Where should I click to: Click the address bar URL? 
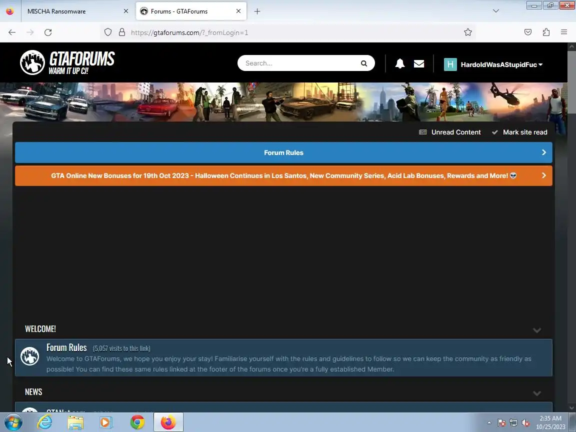(x=189, y=32)
